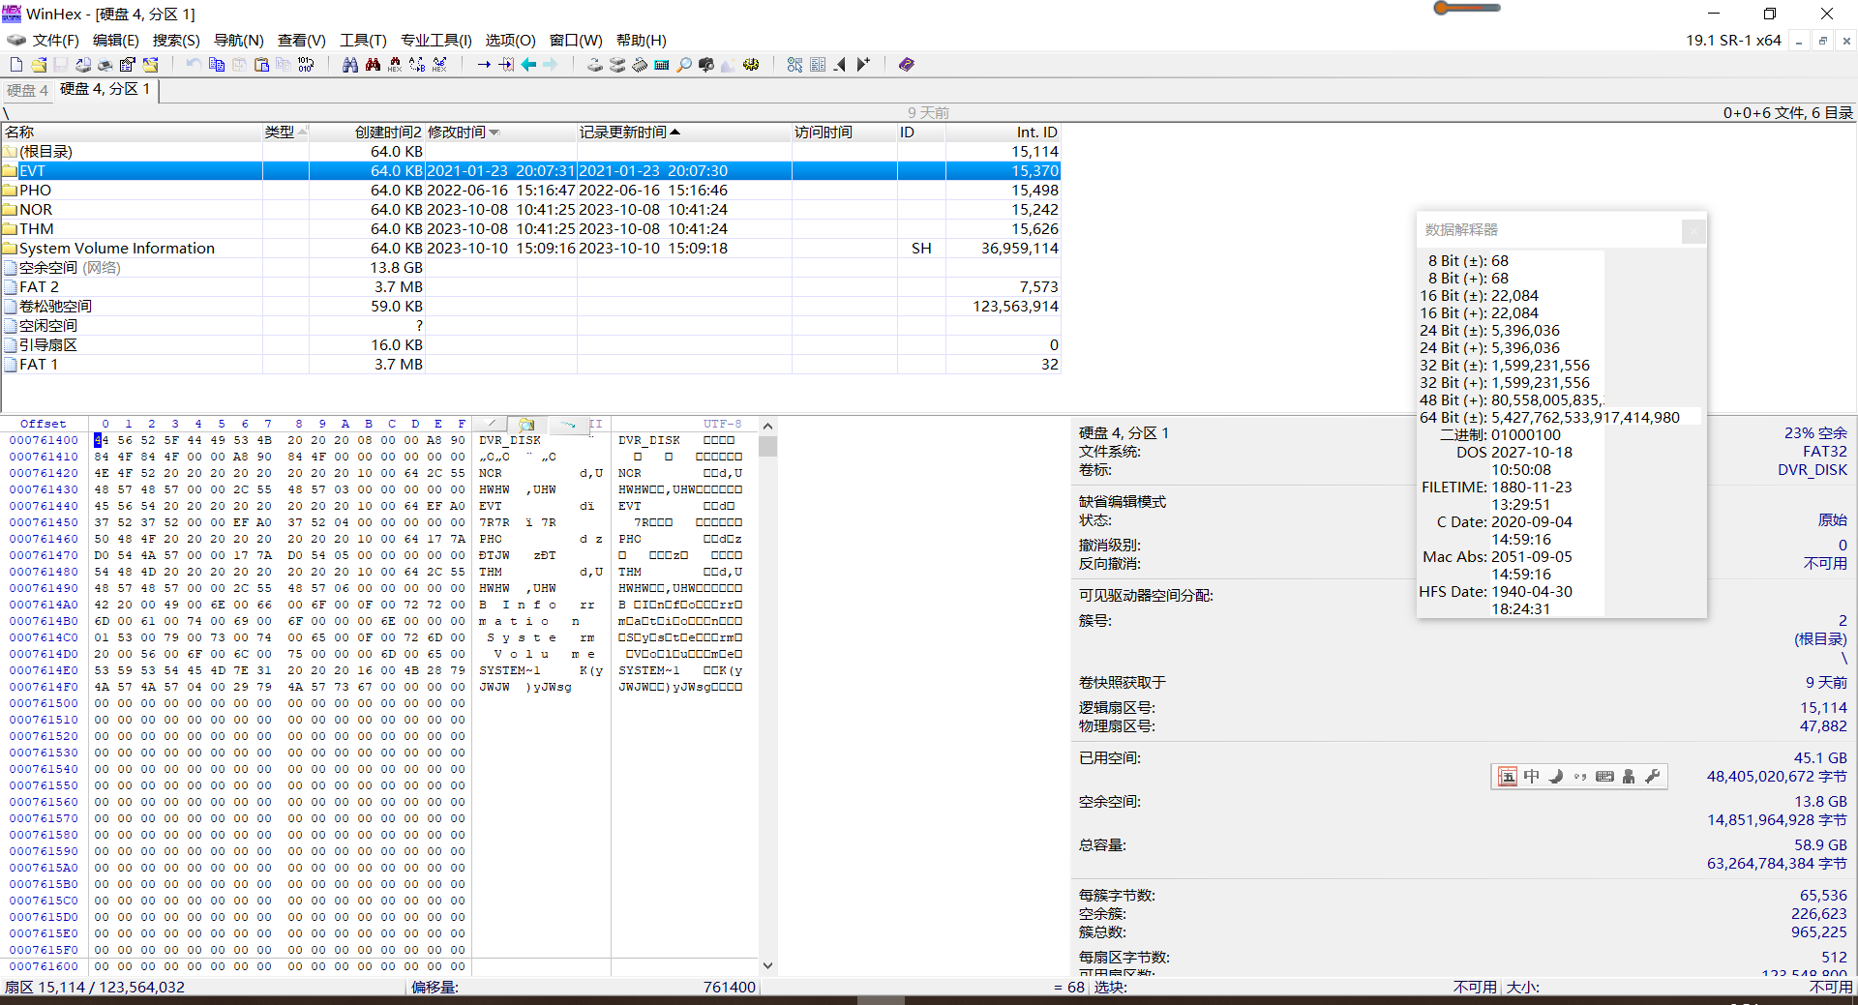Click the magnifier Analyze icon

pos(684,65)
